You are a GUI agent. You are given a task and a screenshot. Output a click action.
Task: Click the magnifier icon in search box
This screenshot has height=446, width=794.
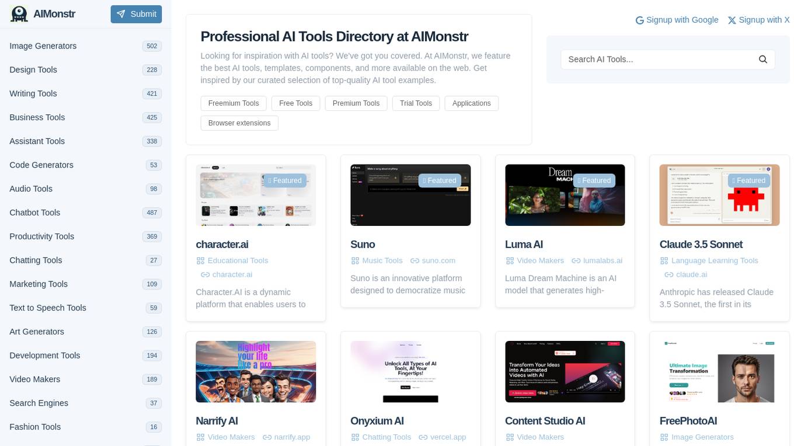tap(763, 60)
